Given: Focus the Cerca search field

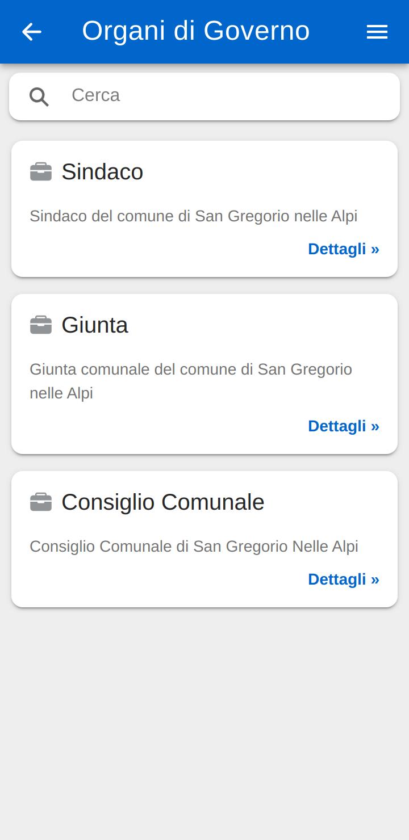Looking at the screenshot, I should (204, 96).
